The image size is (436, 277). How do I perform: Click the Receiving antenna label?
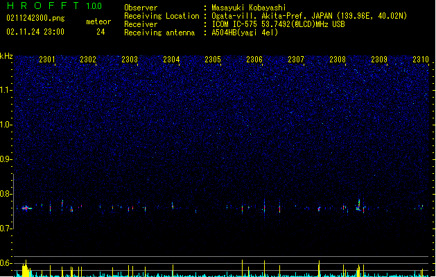coord(159,33)
